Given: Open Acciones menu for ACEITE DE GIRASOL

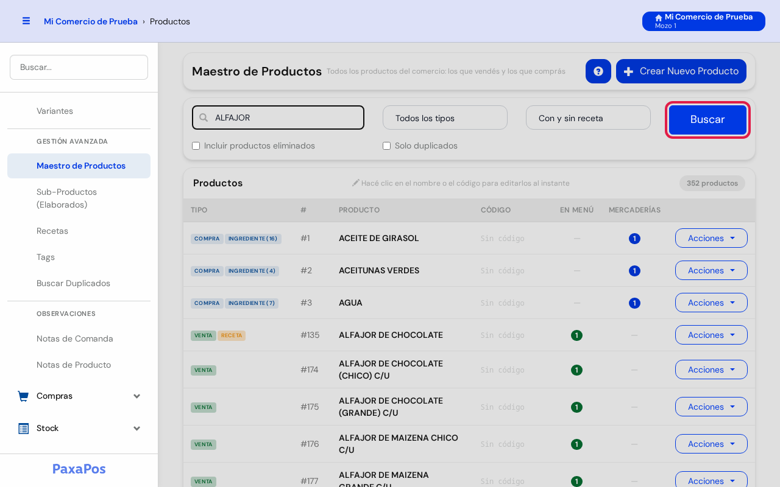Looking at the screenshot, I should tap(711, 238).
